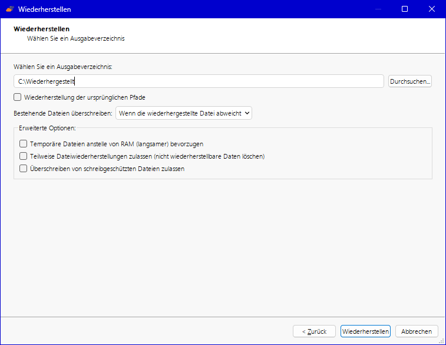This screenshot has width=446, height=345.
Task: Click the 'Bestehende Dateien überschreiben:' label
Action: pos(63,113)
